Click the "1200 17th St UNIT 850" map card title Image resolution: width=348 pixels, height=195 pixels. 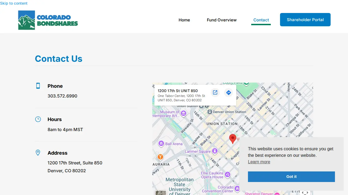[x=178, y=91]
